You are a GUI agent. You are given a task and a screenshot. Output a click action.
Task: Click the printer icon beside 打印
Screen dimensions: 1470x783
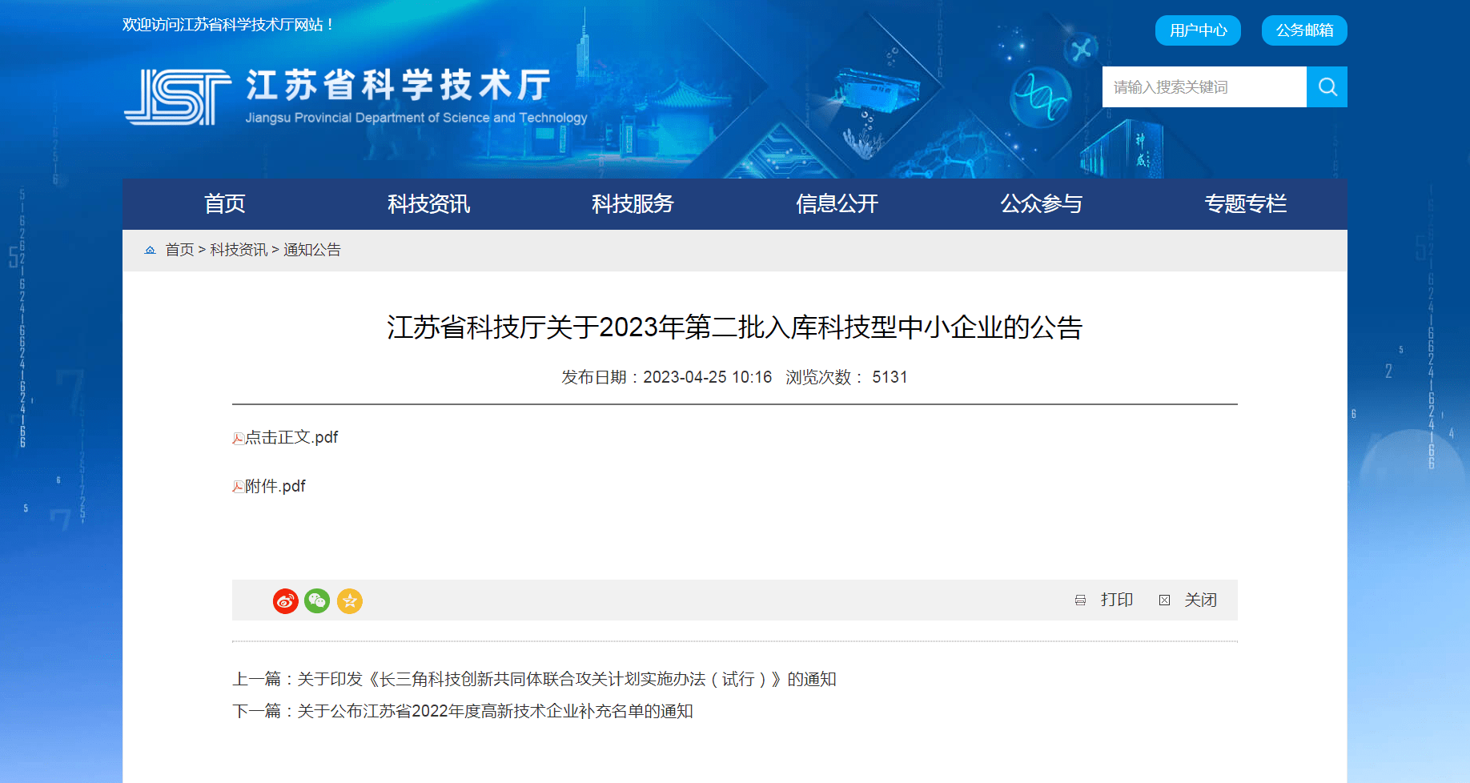(1080, 600)
